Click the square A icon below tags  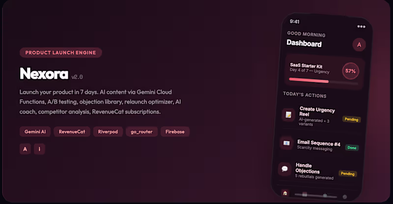tap(25, 149)
